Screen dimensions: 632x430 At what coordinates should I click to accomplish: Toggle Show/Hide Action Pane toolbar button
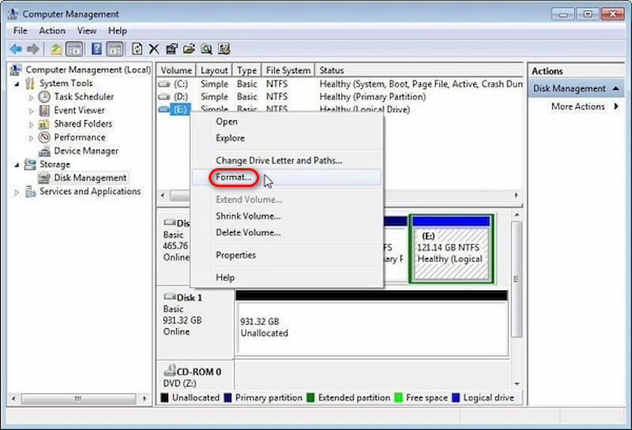coord(115,49)
